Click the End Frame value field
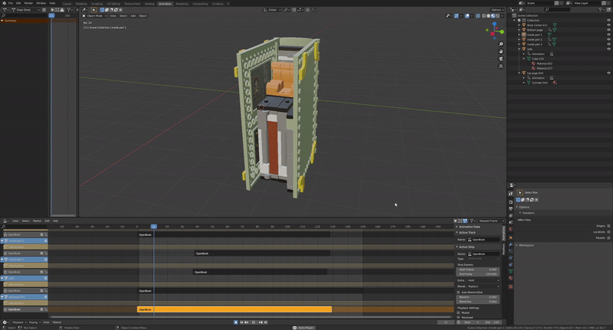 click(x=477, y=274)
